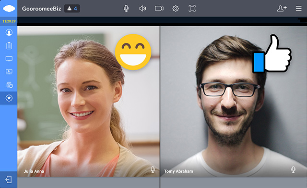Open the clipboard notes icon in sidebar

coord(9,45)
